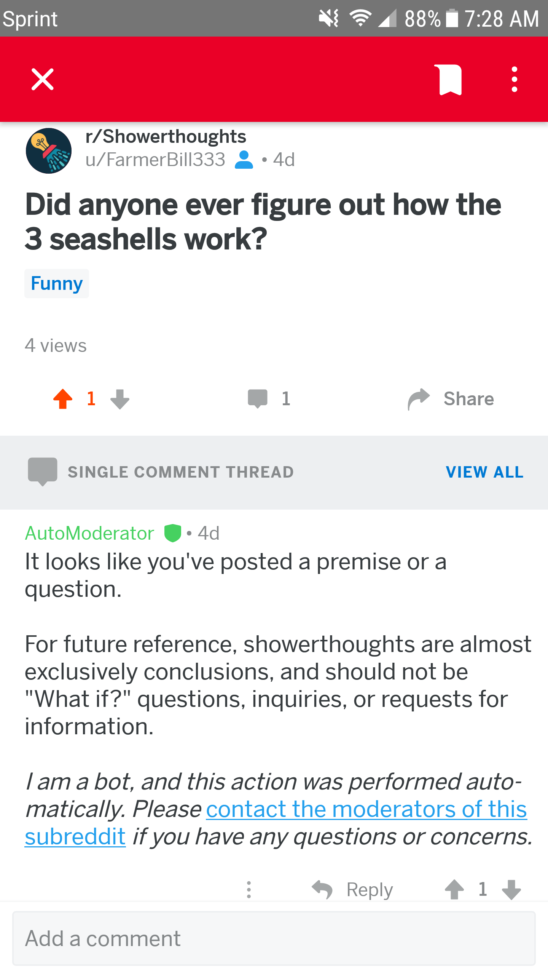This screenshot has height=975, width=548.
Task: Expand all comments with VIEW ALL
Action: pos(485,472)
